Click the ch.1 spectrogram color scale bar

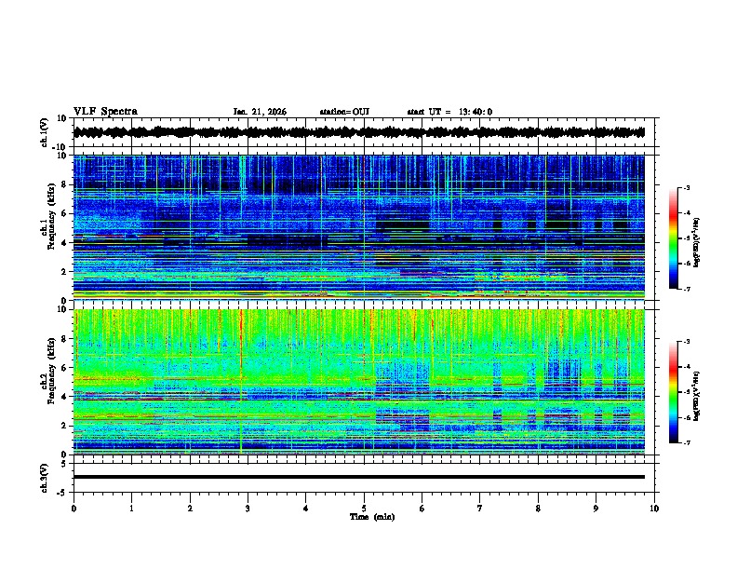tap(674, 238)
